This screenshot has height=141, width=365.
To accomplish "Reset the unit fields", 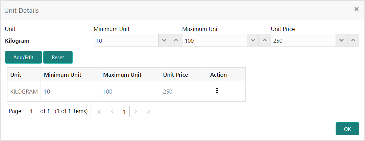I will (x=58, y=57).
